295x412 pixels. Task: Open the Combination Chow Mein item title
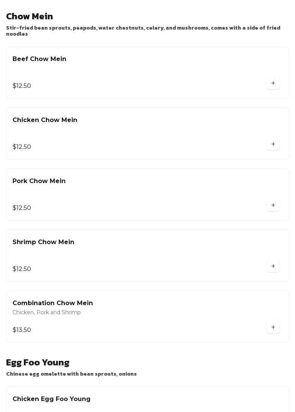tap(53, 303)
